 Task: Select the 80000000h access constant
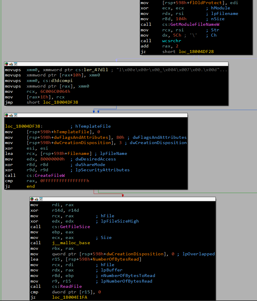pos(52,159)
